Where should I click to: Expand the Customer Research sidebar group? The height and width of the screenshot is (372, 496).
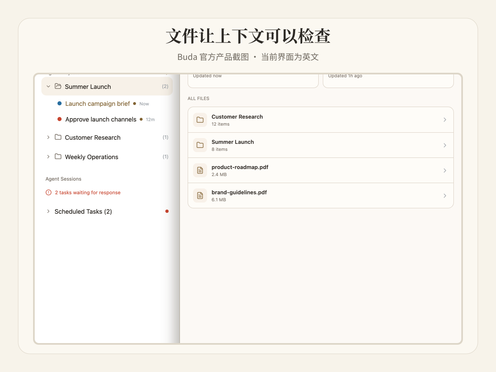[48, 137]
